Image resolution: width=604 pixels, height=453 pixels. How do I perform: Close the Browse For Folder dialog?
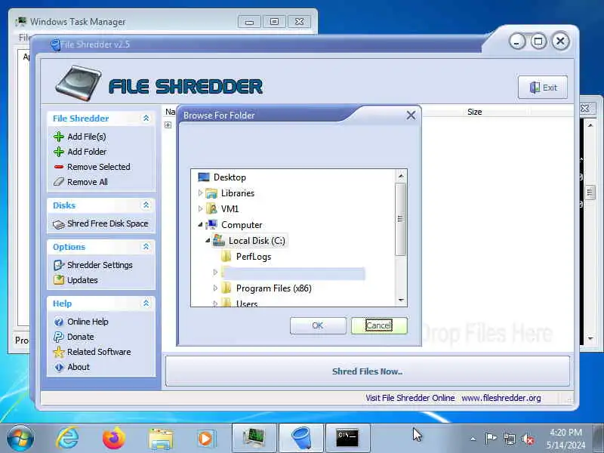411,116
